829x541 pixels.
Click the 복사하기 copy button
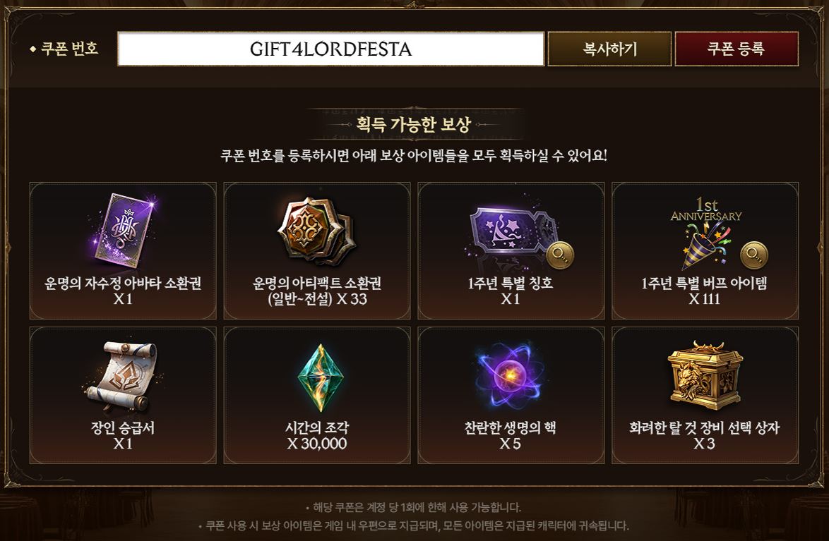tap(609, 49)
